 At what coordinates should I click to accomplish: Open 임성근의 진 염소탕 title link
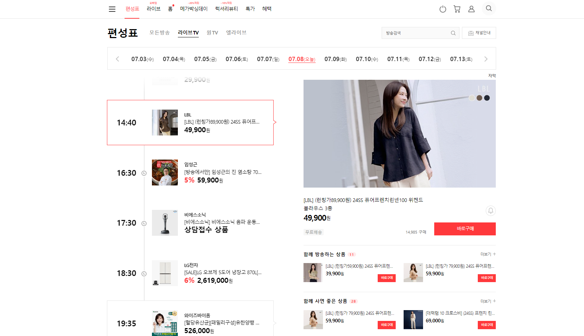(223, 172)
